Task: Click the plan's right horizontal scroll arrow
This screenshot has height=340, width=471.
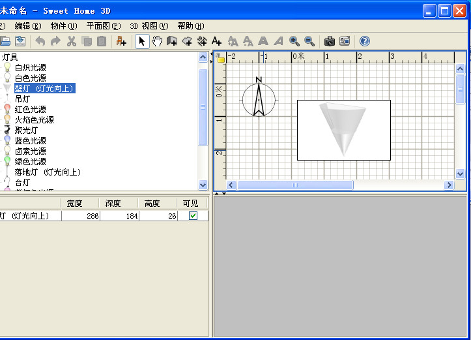Action: pyautogui.click(x=449, y=185)
